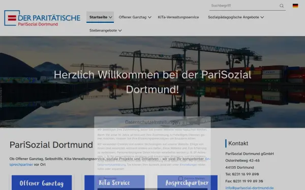Click the 'PariSozial Dortmund' page heading

click(x=51, y=145)
